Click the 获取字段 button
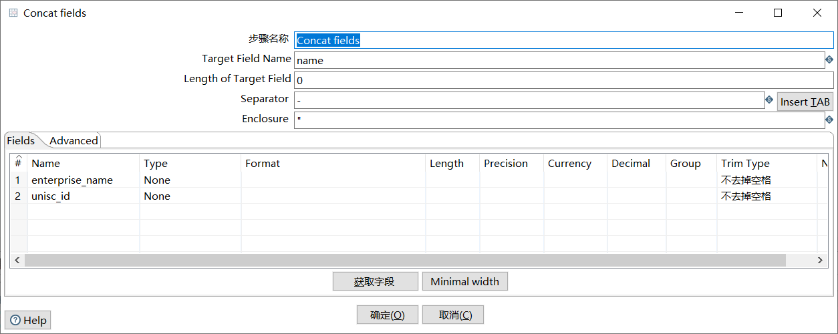 pos(376,281)
